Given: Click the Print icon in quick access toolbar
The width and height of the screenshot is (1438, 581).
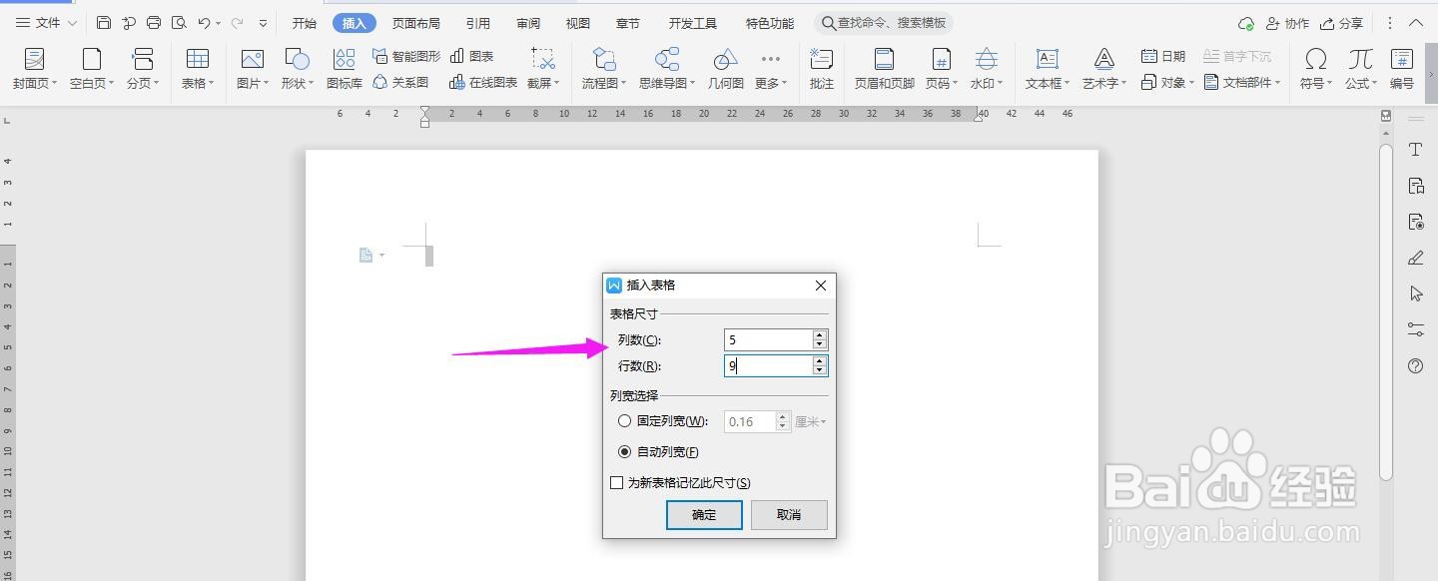Looking at the screenshot, I should point(153,23).
